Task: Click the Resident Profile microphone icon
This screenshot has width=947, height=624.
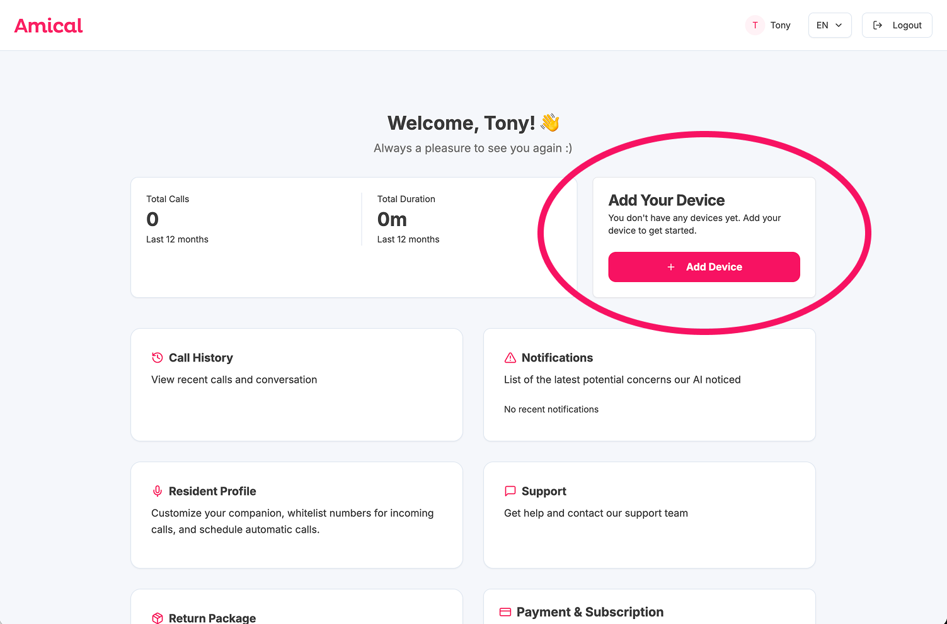Action: point(158,491)
